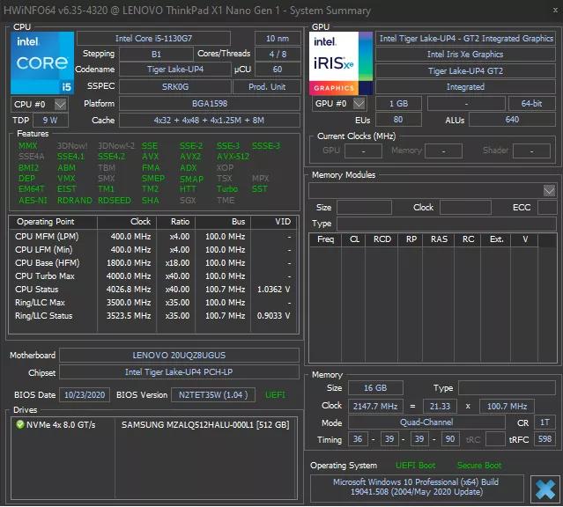Click the UEFI Boot label
This screenshot has height=507, width=563.
tap(416, 466)
